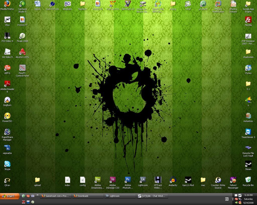Open RapidShare Manager icon
The height and width of the screenshot is (205, 257).
point(7,135)
